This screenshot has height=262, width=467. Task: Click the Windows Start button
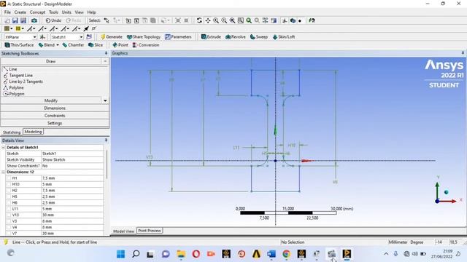[x=120, y=254]
